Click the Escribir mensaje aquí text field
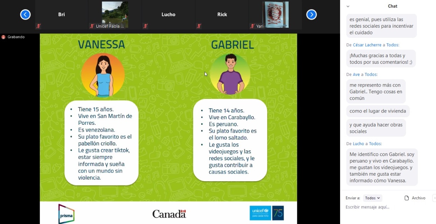 (x=385, y=207)
